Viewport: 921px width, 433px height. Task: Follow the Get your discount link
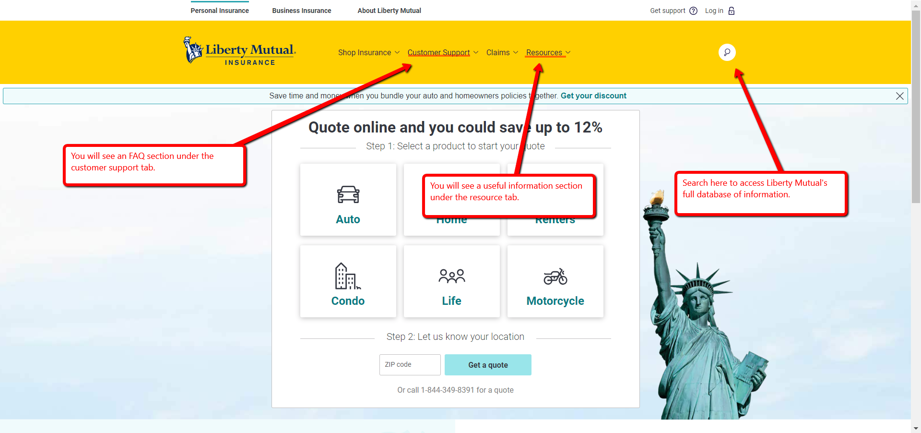tap(593, 96)
